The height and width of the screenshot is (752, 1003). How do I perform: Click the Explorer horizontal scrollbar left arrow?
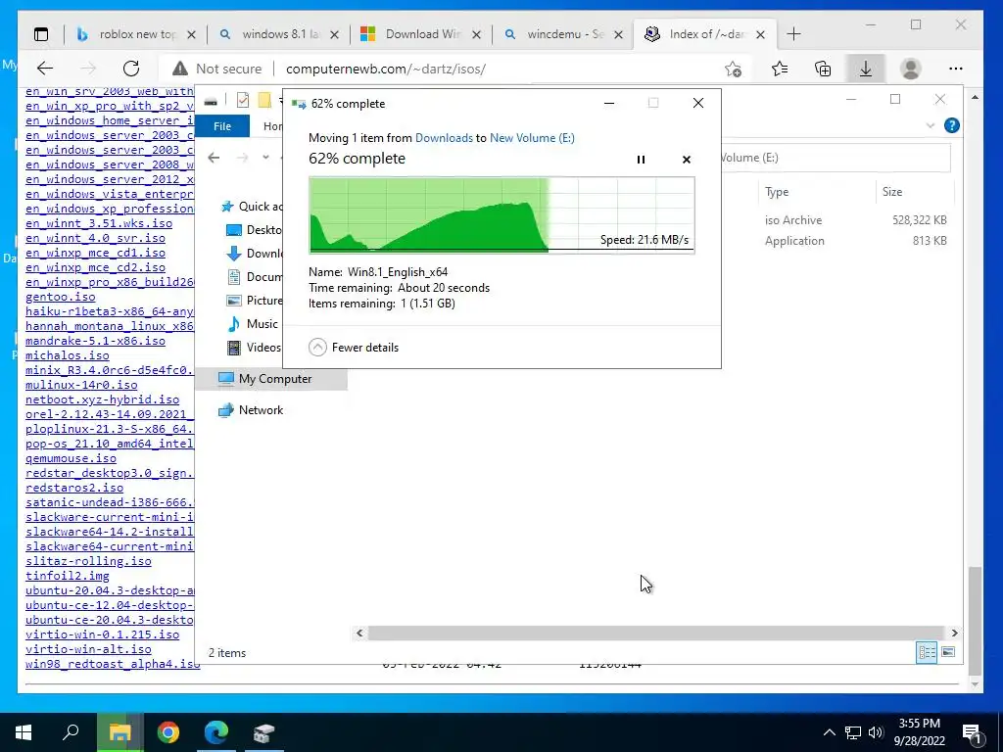(359, 634)
